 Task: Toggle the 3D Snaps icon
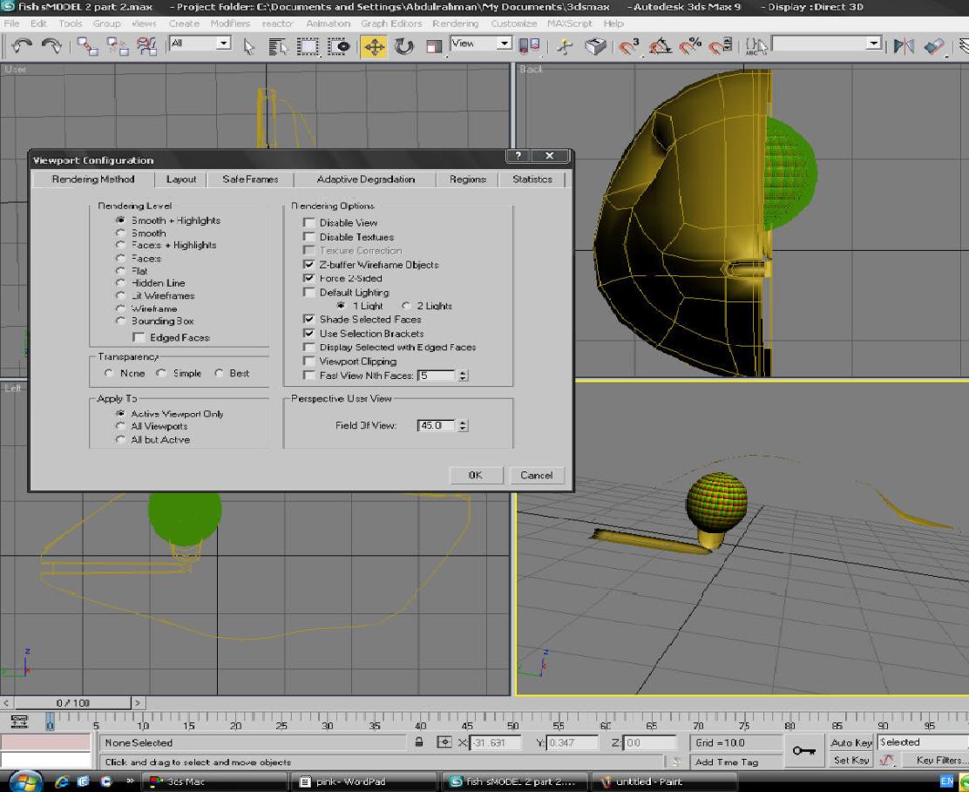click(629, 47)
